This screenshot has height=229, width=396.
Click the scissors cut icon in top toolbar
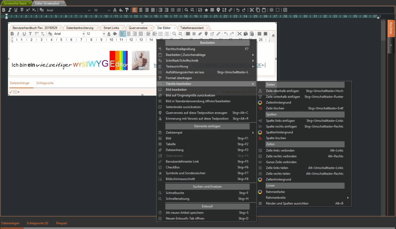tap(252, 10)
